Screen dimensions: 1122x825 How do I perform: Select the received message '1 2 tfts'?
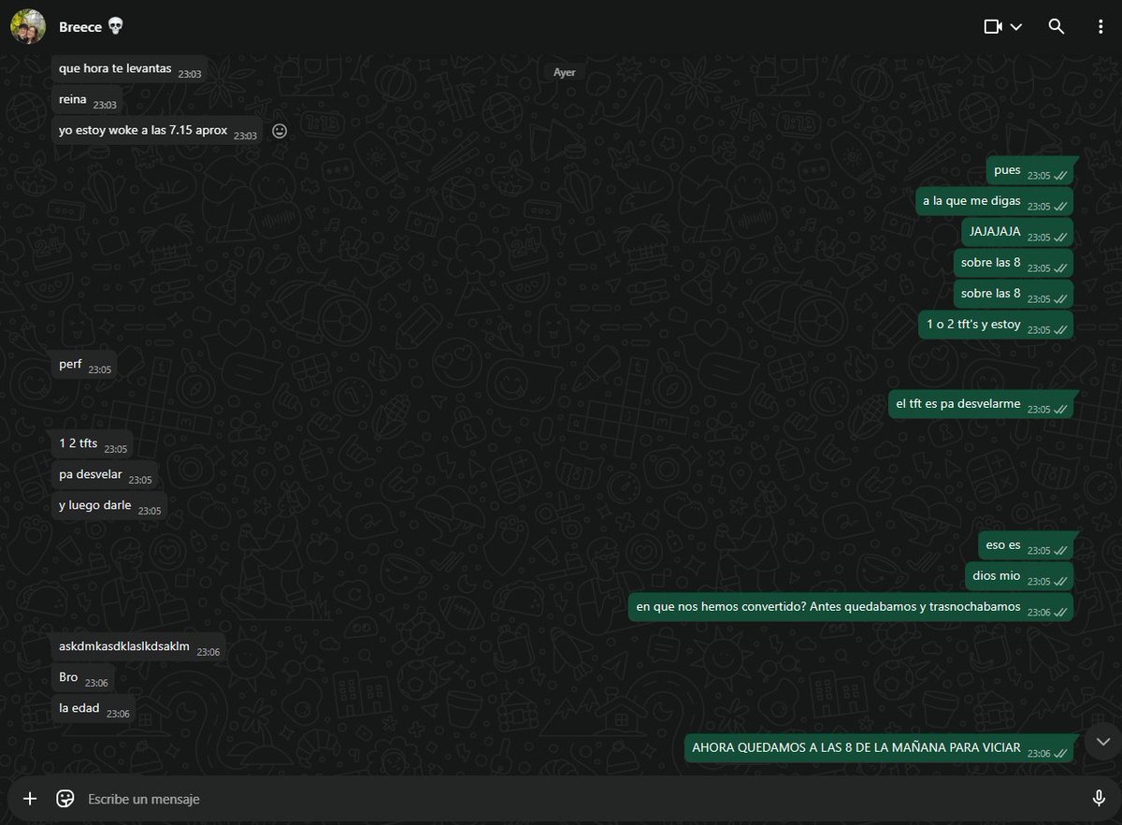tap(93, 444)
